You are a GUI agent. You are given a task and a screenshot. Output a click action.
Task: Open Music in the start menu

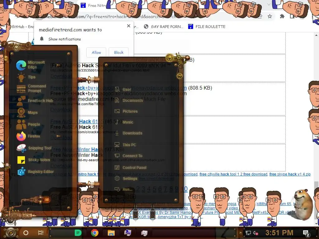(124, 122)
